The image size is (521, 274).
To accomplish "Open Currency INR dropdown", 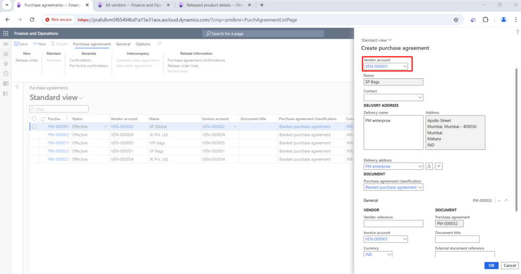I will click(389, 254).
